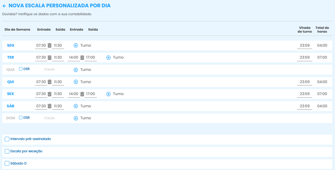Image resolution: width=335 pixels, height=170 pixels.
Task: Add a Turno to DOM with plus icon
Action: pyautogui.click(x=76, y=118)
